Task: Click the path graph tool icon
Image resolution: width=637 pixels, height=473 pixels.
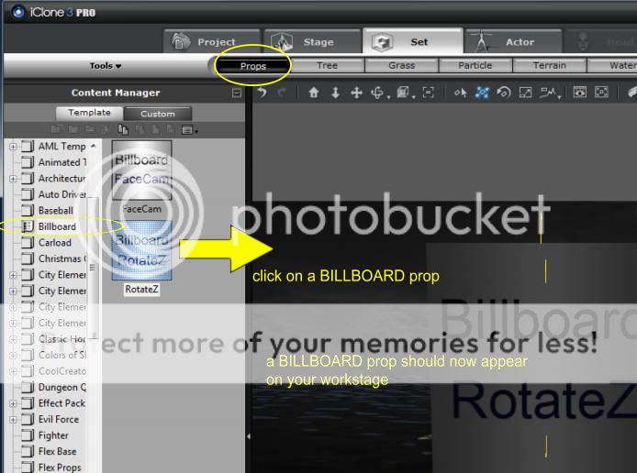Action: [548, 93]
